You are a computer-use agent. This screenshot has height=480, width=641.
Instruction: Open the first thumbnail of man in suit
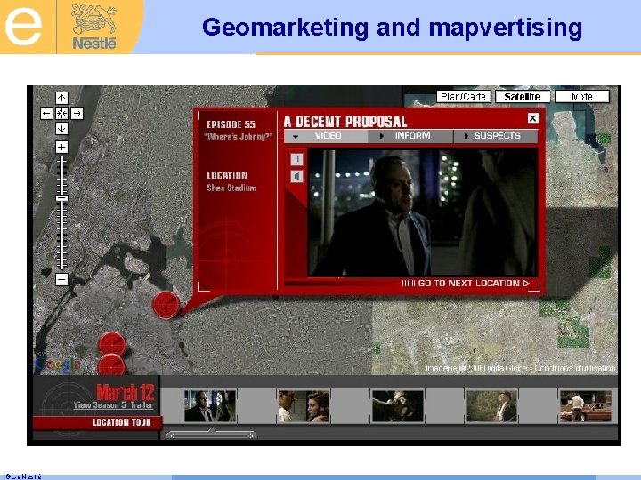pyautogui.click(x=210, y=405)
